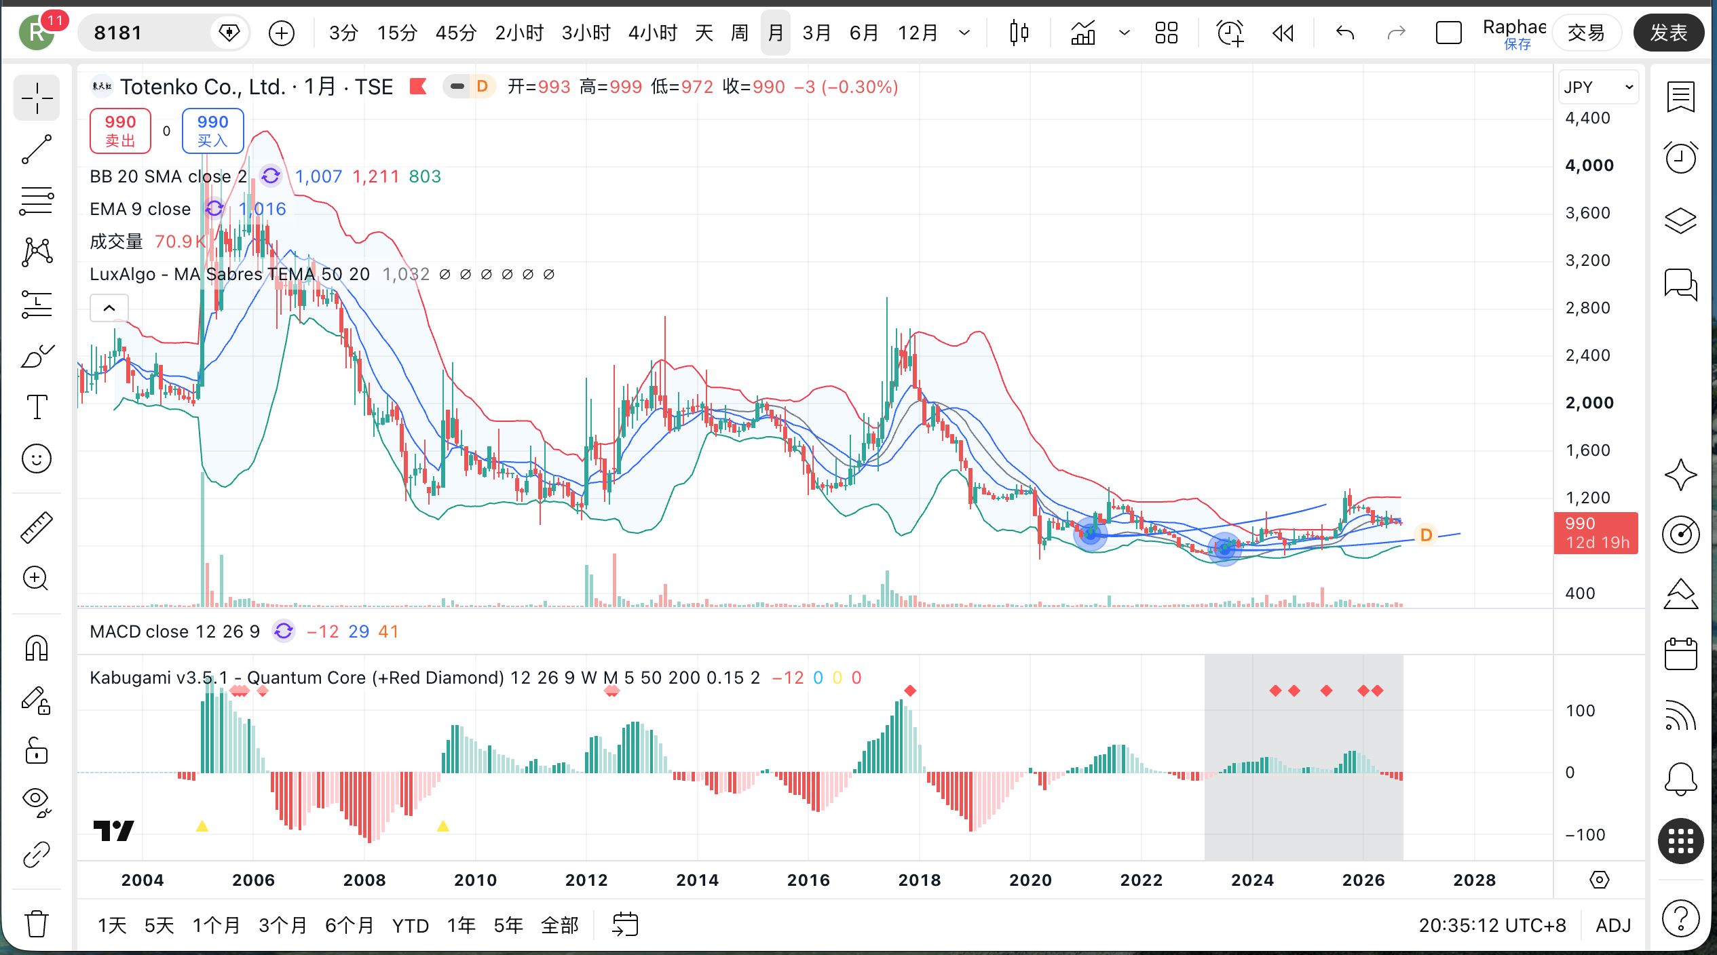Image resolution: width=1717 pixels, height=955 pixels.
Task: Open the watchlist panel
Action: tap(1680, 97)
